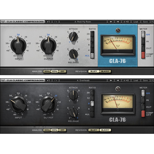Set Bluey analog to 50Hz
This screenshot has width=154, height=154.
point(47,71)
